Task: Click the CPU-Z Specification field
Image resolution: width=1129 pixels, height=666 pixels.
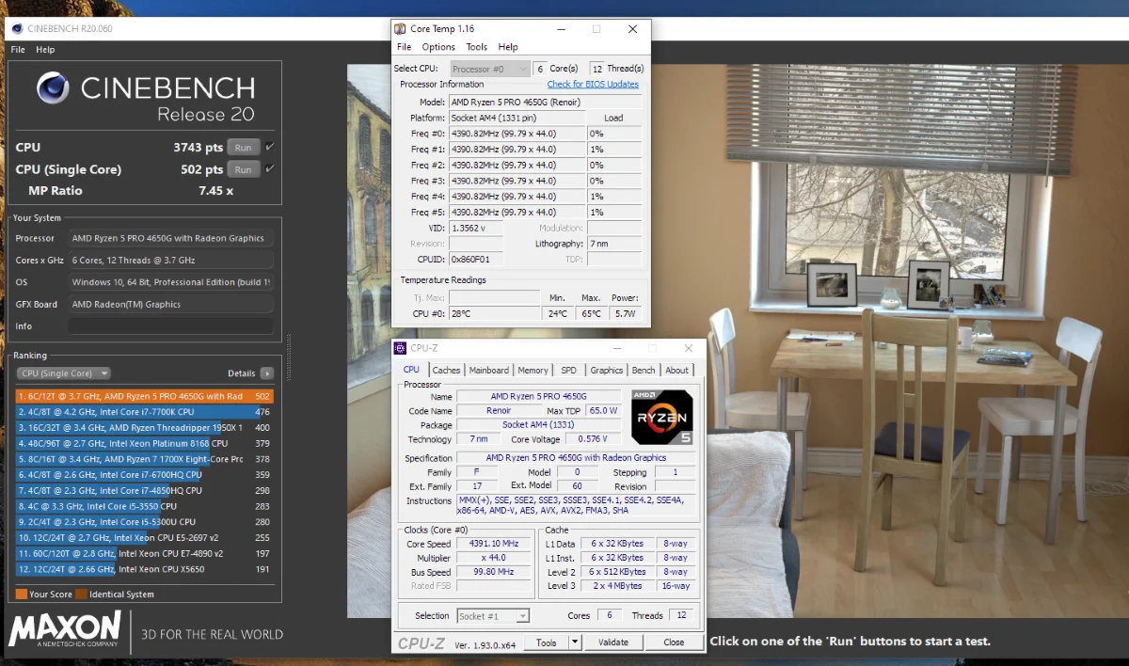Action: (577, 458)
